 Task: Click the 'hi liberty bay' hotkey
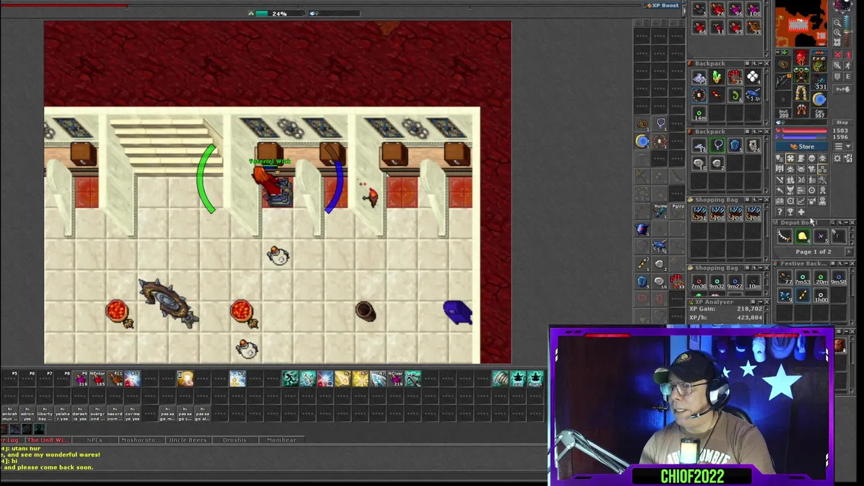45,414
